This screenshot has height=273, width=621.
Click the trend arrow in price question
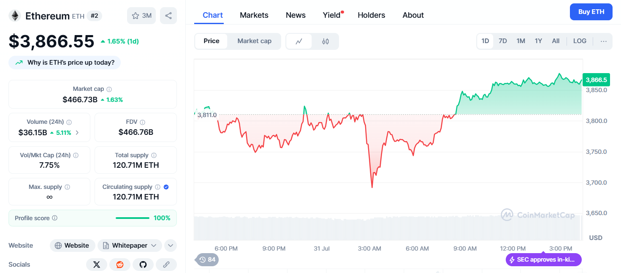pos(19,63)
